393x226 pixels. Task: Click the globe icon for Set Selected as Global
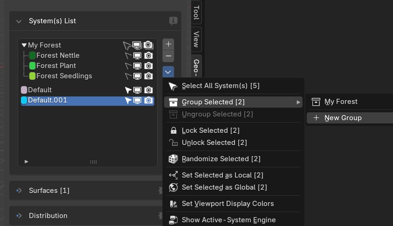[x=173, y=187]
